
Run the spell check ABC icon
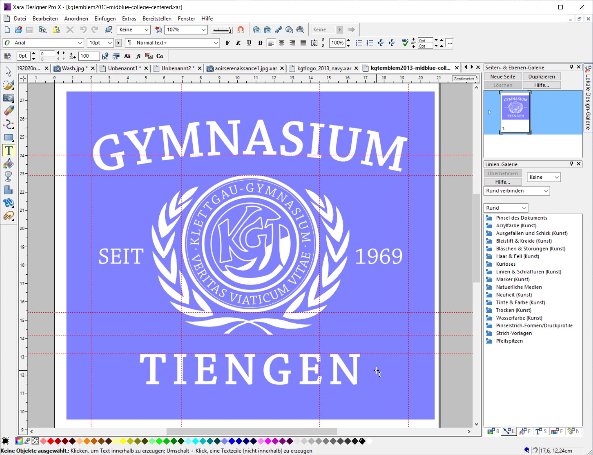(x=405, y=43)
